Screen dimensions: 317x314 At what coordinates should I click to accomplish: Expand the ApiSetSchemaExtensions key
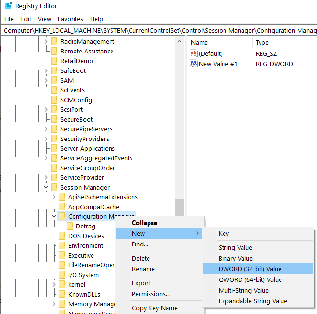[x=54, y=197]
